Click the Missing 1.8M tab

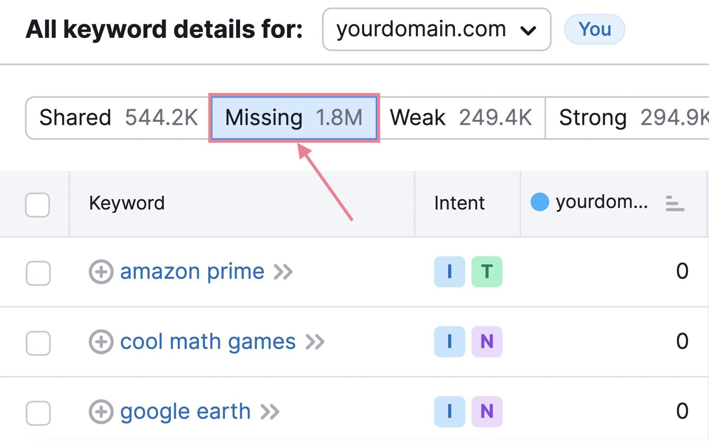(x=294, y=118)
